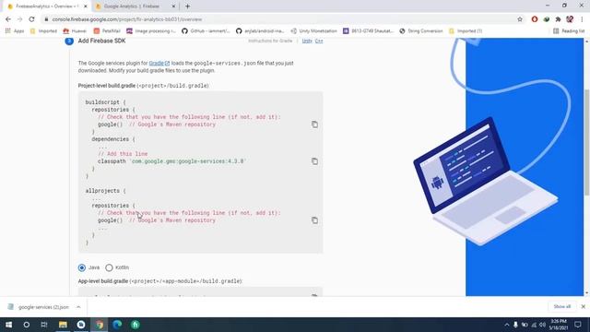Open Chrome's three-dot menu

pyautogui.click(x=582, y=19)
